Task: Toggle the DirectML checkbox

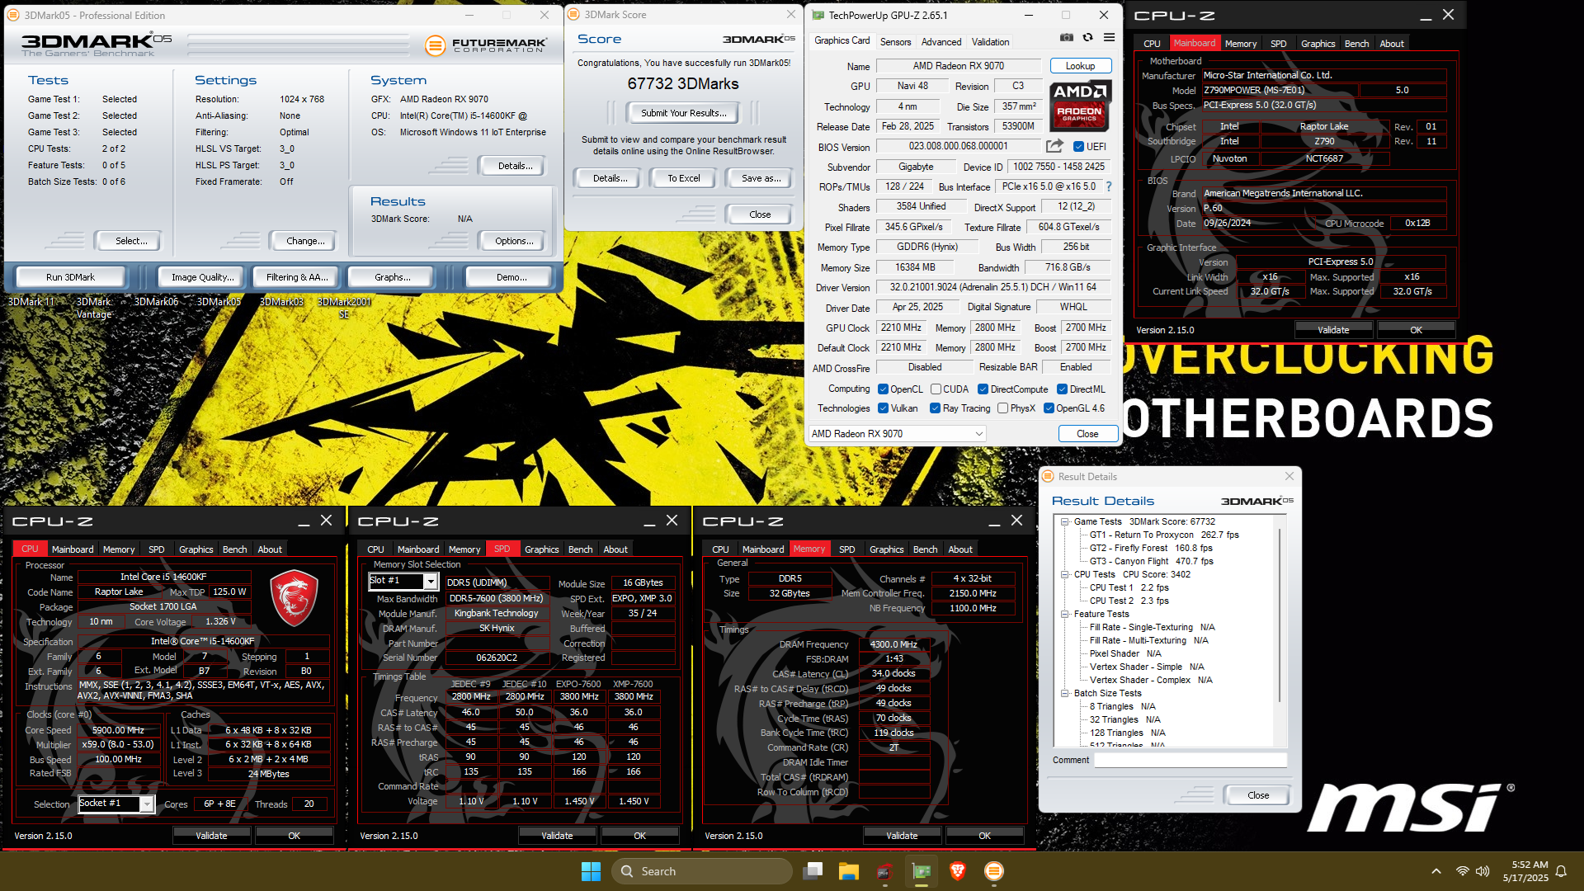Action: click(x=1062, y=389)
